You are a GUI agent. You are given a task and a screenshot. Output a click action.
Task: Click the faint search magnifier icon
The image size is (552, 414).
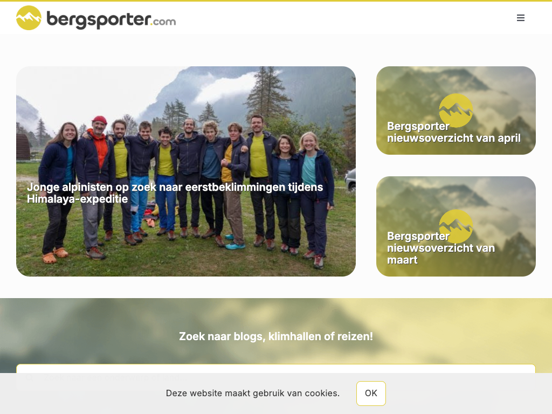[30, 377]
